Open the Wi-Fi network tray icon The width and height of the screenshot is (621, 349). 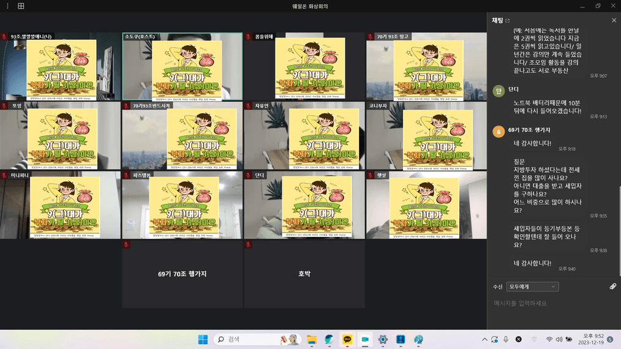[549, 339]
